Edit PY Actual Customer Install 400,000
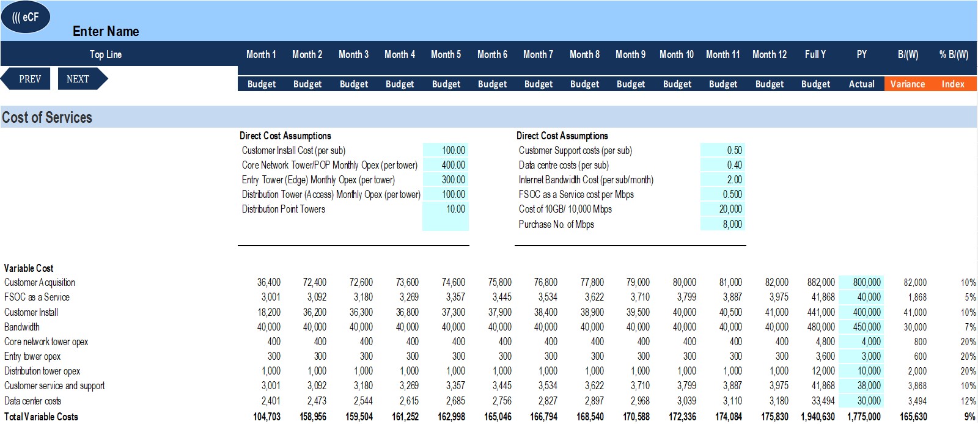Image resolution: width=978 pixels, height=424 pixels. pyautogui.click(x=861, y=312)
